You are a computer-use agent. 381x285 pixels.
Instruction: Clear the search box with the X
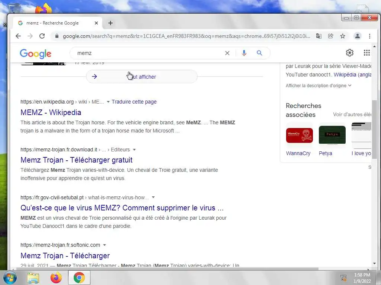tap(227, 53)
